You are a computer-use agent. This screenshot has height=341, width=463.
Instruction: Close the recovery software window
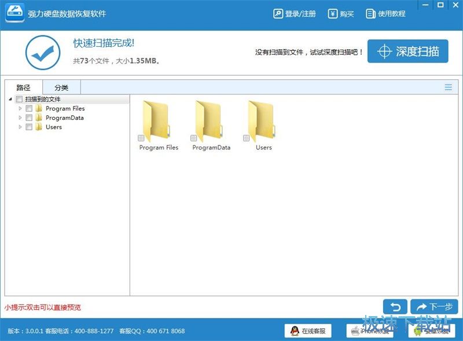[455, 5]
